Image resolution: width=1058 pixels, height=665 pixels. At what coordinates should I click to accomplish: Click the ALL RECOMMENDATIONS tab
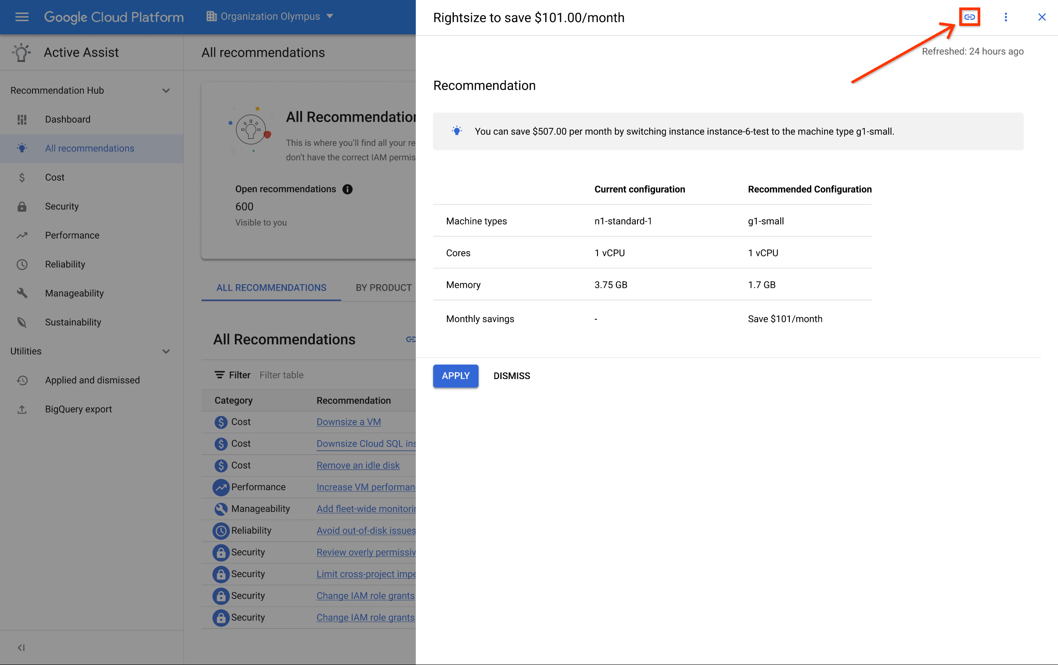pyautogui.click(x=271, y=286)
